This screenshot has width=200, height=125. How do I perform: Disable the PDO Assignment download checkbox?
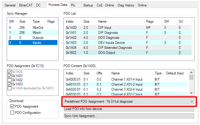tap(12, 106)
